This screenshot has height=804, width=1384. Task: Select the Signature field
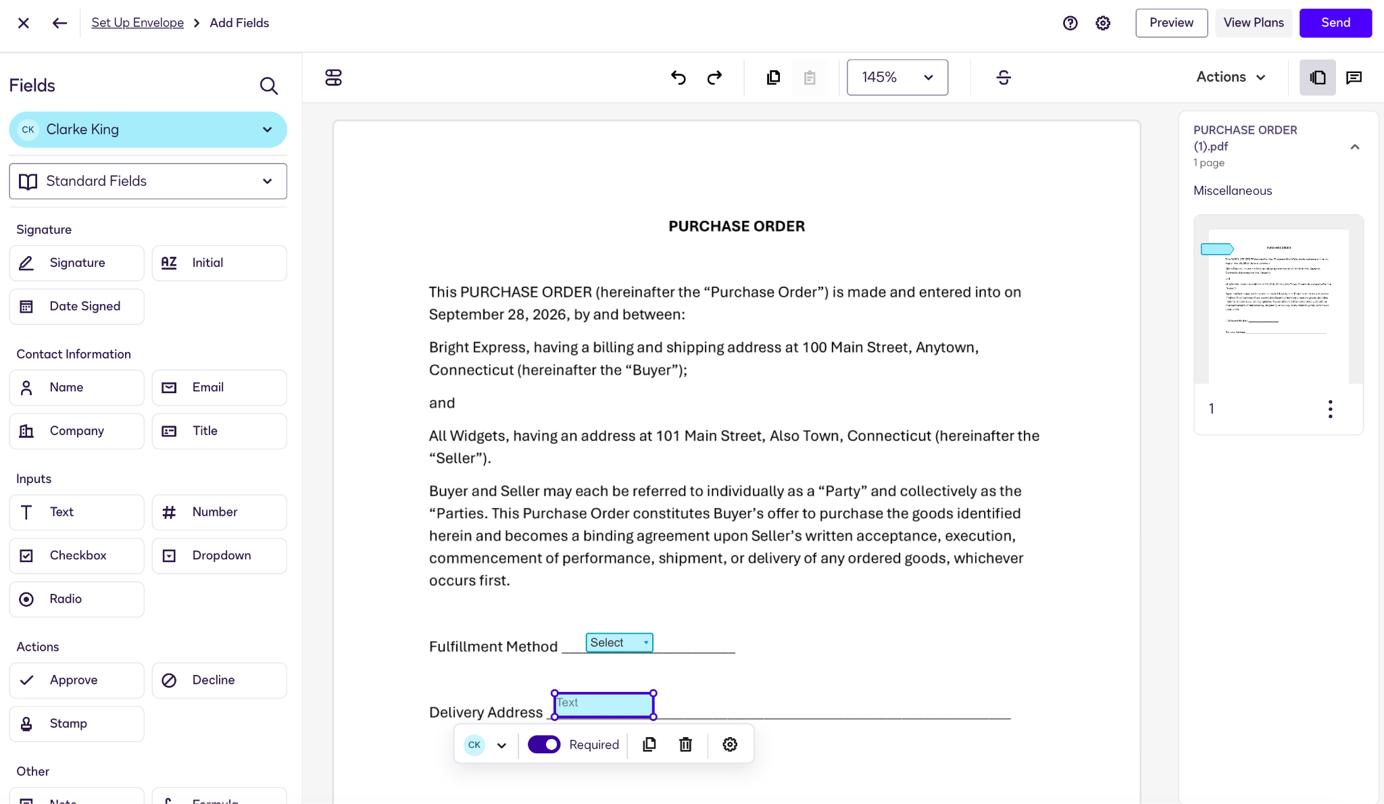click(x=76, y=263)
